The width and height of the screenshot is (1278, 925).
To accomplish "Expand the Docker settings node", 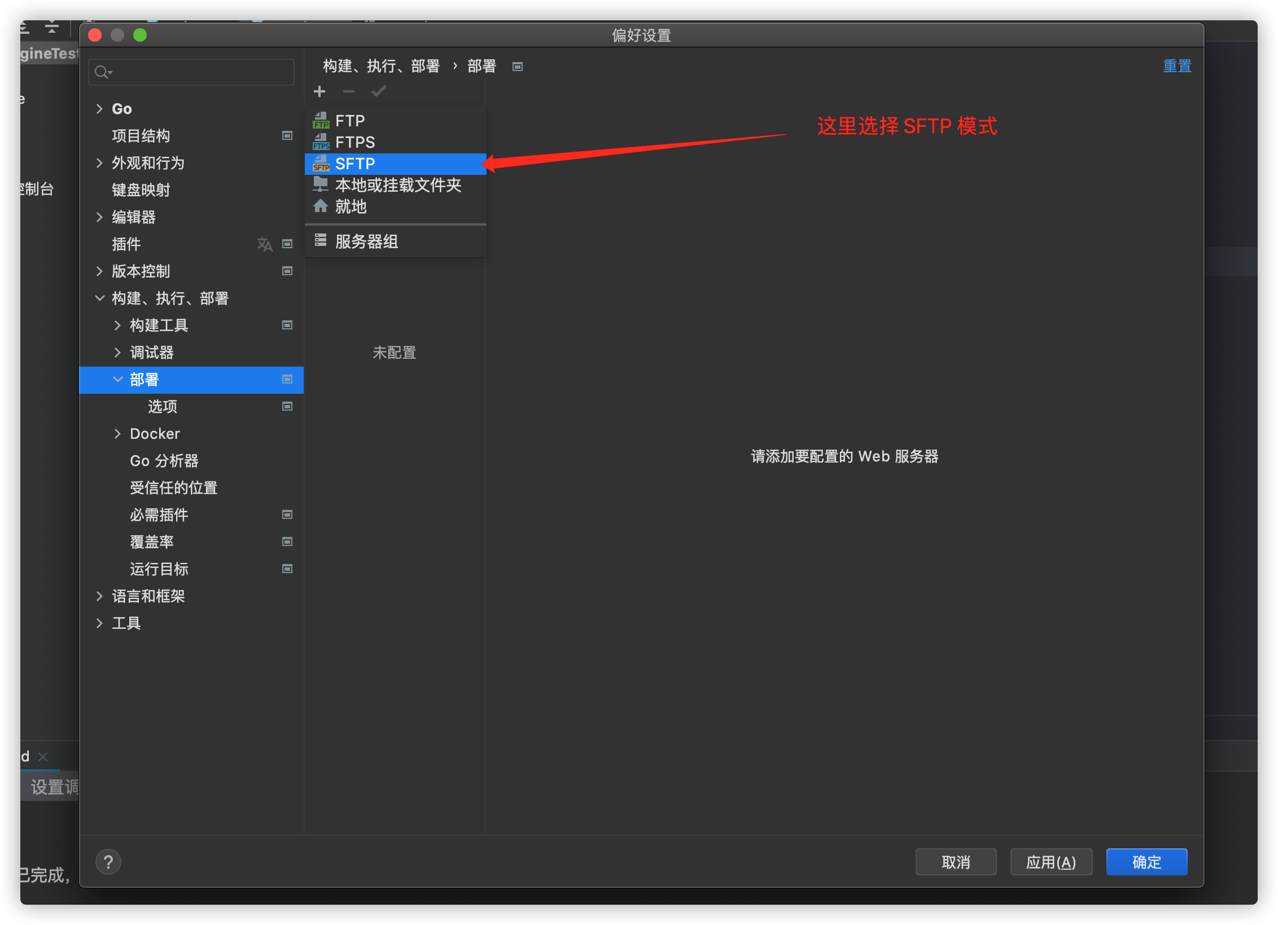I will coord(117,434).
